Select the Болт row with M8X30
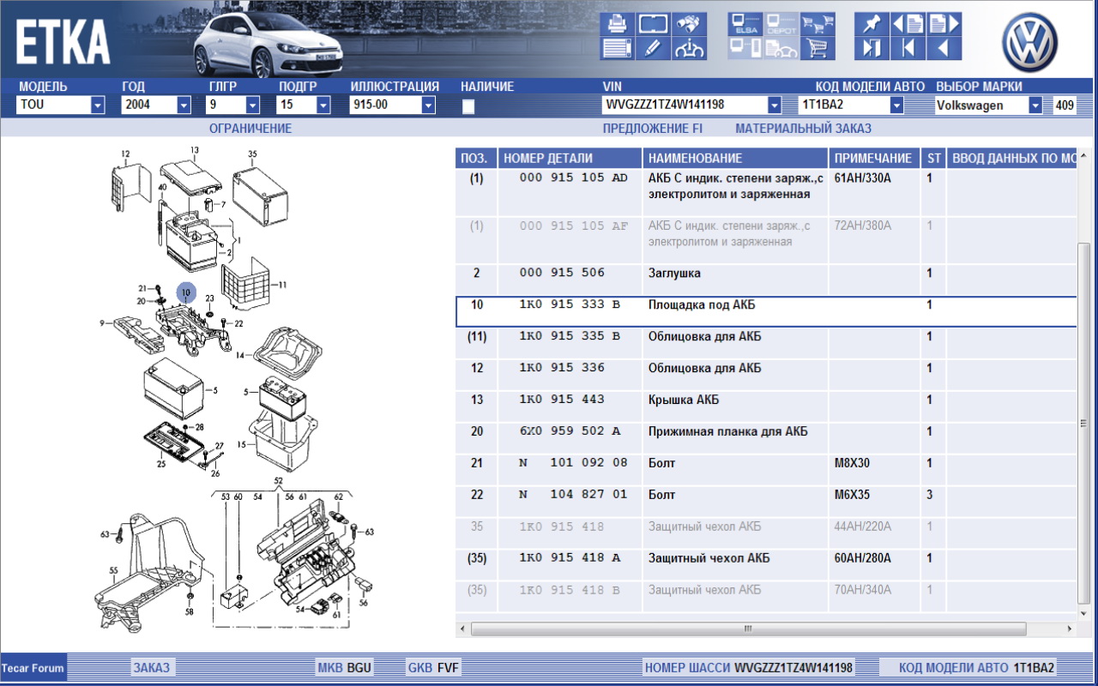The height and width of the screenshot is (686, 1098). pos(766,471)
